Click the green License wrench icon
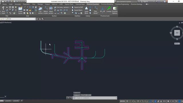Viewport: 183px width, 103px height. pyautogui.click(x=109, y=8)
